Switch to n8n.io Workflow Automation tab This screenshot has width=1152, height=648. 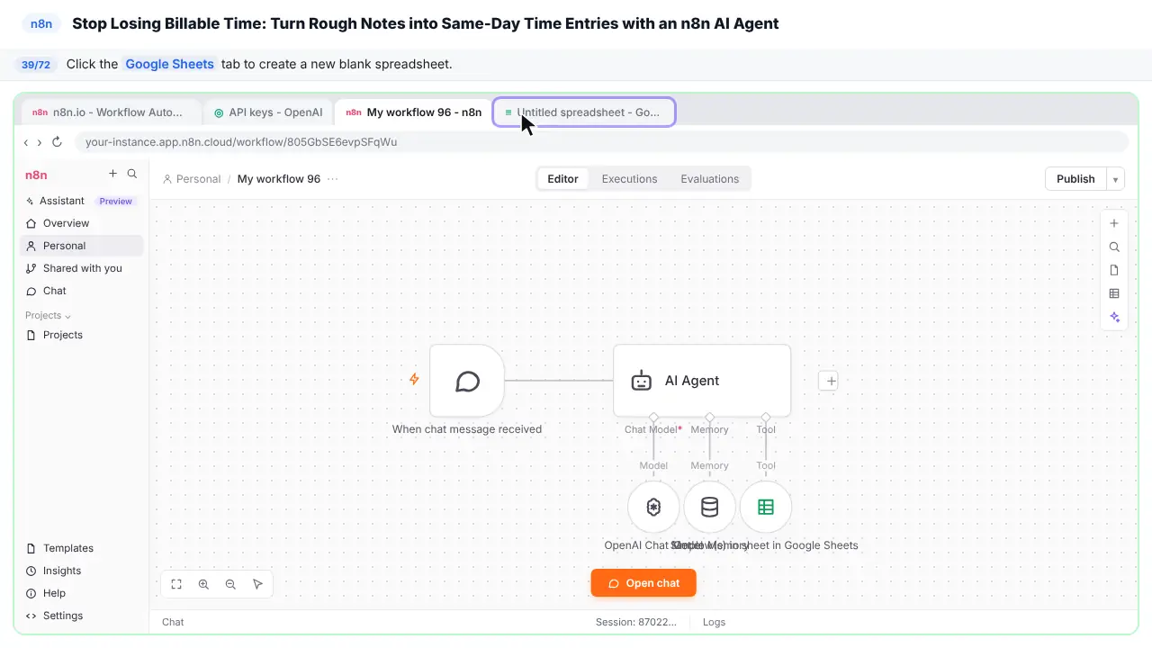coord(112,112)
